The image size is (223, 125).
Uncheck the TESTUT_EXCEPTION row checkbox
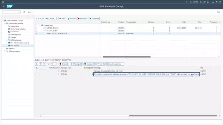[x=36, y=34]
